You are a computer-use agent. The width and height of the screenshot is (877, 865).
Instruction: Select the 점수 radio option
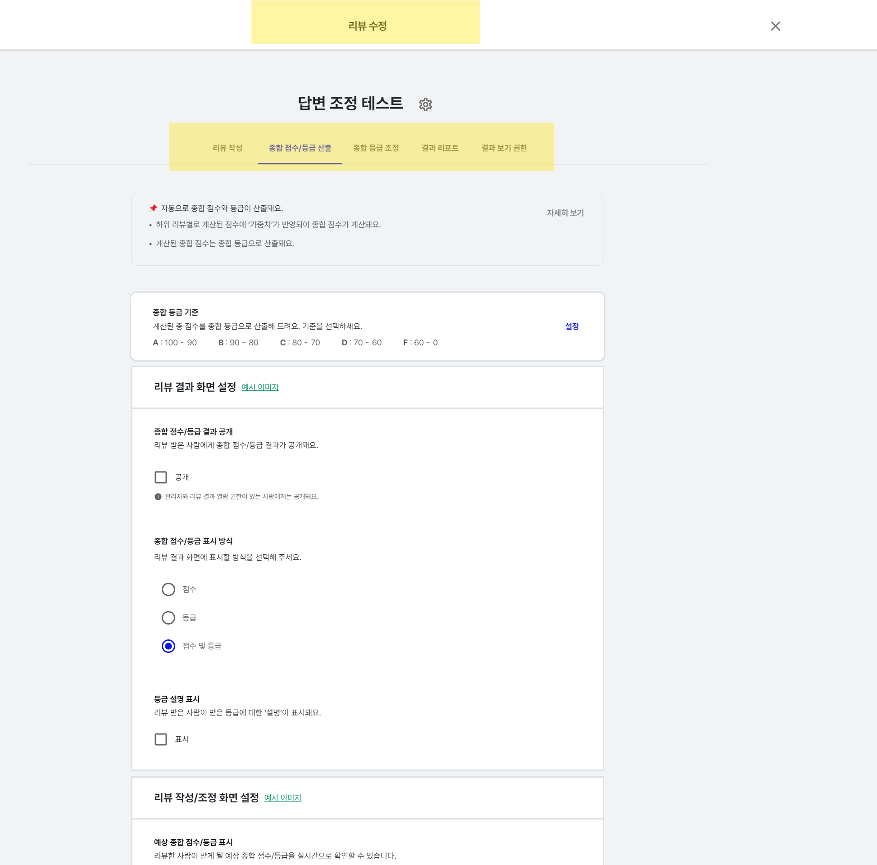point(168,589)
